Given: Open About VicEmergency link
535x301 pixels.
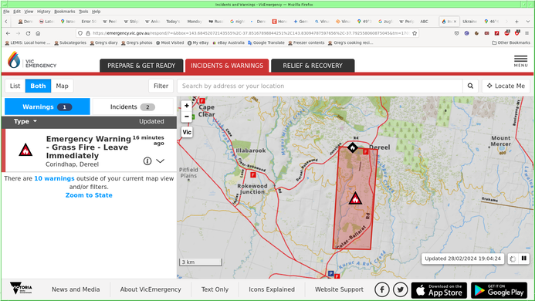Looking at the screenshot, I should click(151, 289).
